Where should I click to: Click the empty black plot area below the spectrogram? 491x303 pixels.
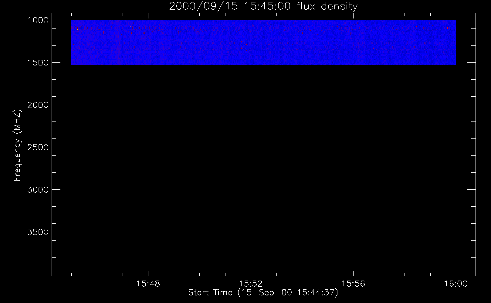point(263,170)
